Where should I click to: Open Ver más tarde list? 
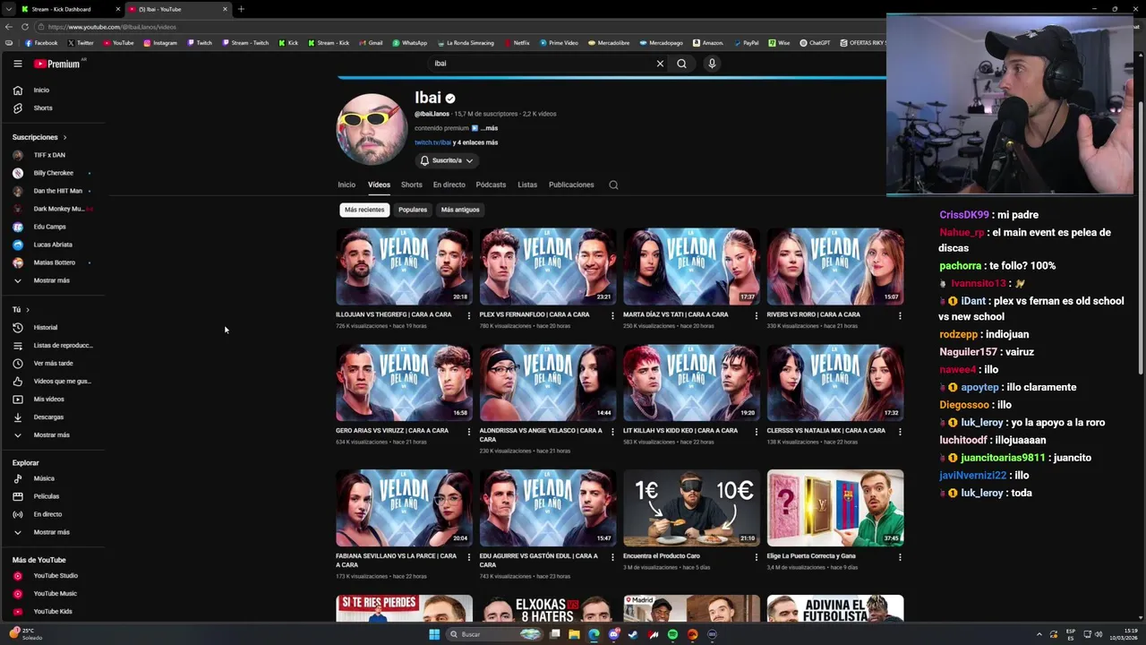pos(54,363)
